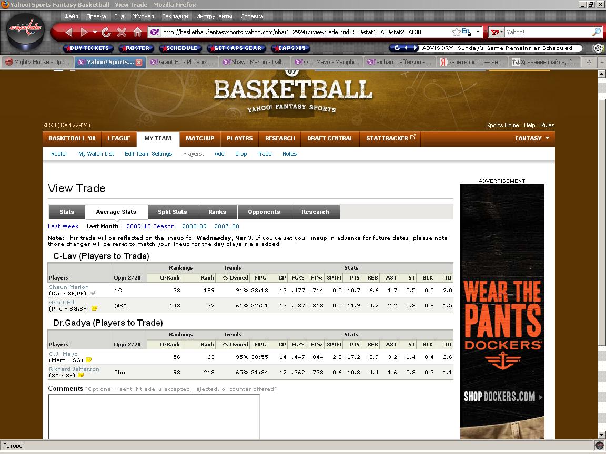Open the list-all-tabs dropdown
Screen dimensions: 606x454
click(x=602, y=62)
